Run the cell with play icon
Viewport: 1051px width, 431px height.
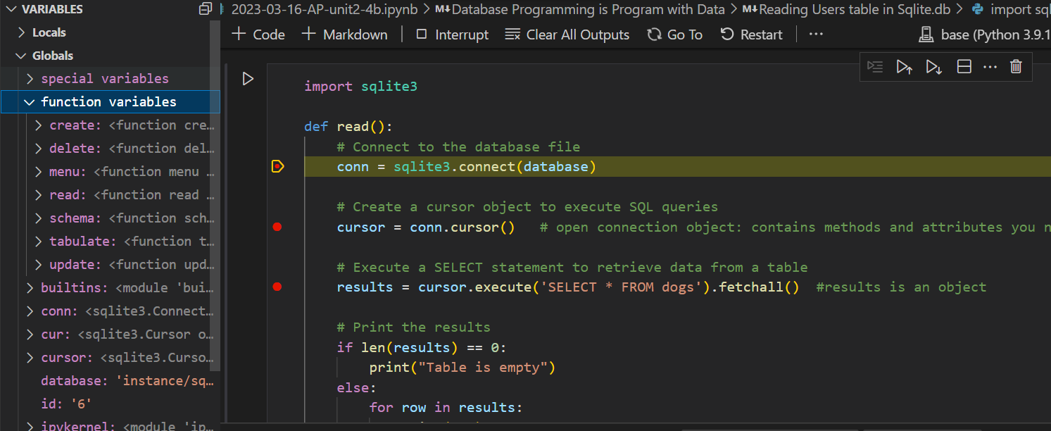pos(248,79)
